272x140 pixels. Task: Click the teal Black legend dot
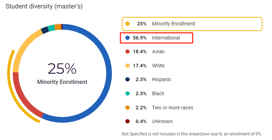coord(127,93)
